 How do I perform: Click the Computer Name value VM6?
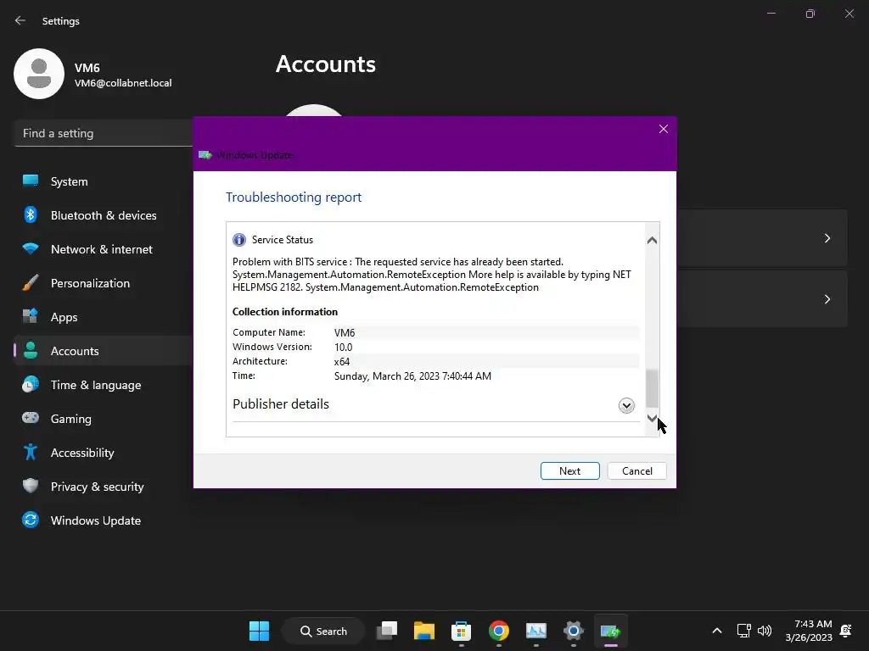[345, 332]
